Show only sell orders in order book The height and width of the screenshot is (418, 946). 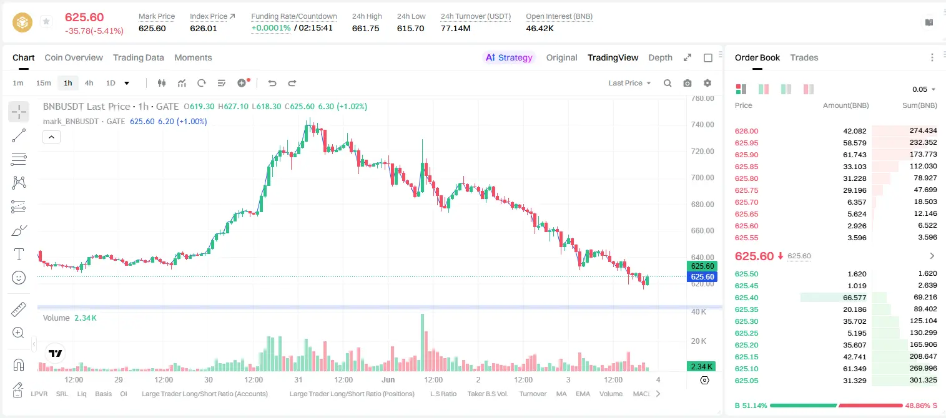pyautogui.click(x=809, y=89)
